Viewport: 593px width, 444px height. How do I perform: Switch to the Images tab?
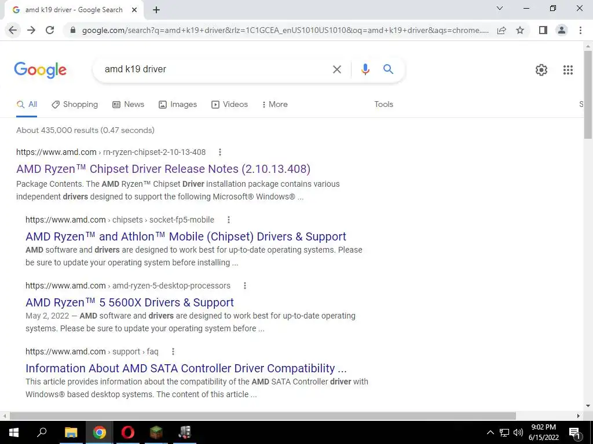pos(178,105)
